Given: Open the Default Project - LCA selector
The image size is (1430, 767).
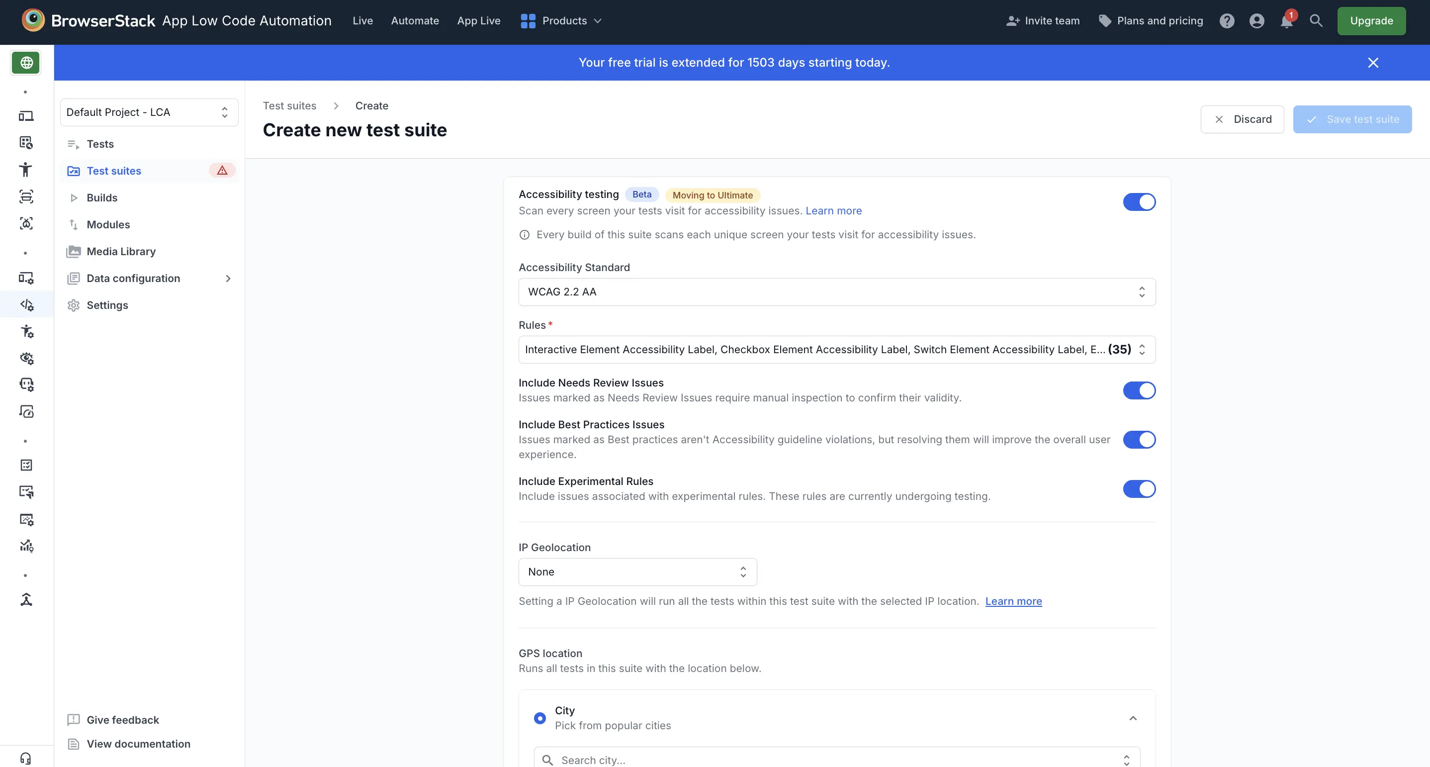Looking at the screenshot, I should point(149,112).
